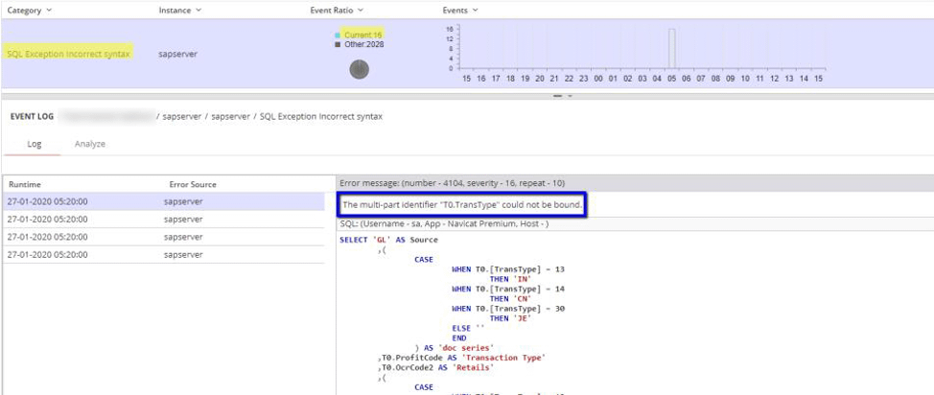
Task: Sort by the Error Source column header
Action: pyautogui.click(x=193, y=184)
